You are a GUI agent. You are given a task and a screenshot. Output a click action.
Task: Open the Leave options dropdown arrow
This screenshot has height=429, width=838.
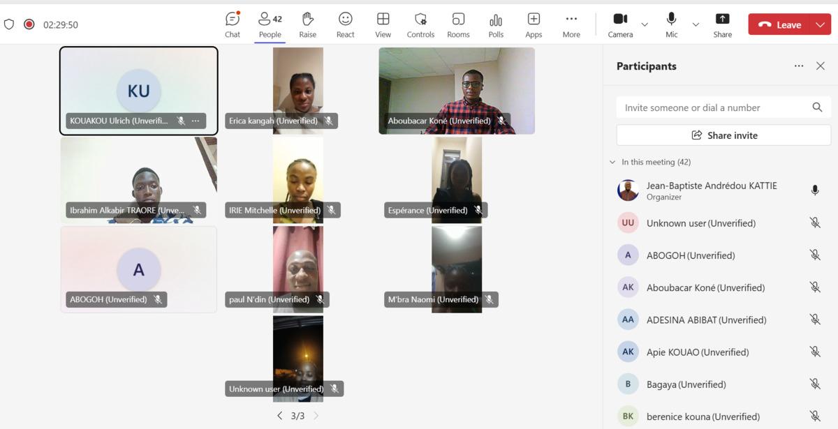click(820, 24)
